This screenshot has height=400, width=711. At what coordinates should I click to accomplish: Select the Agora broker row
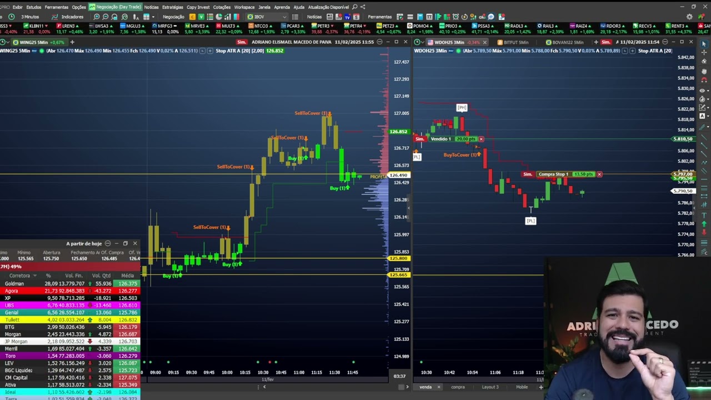click(70, 291)
